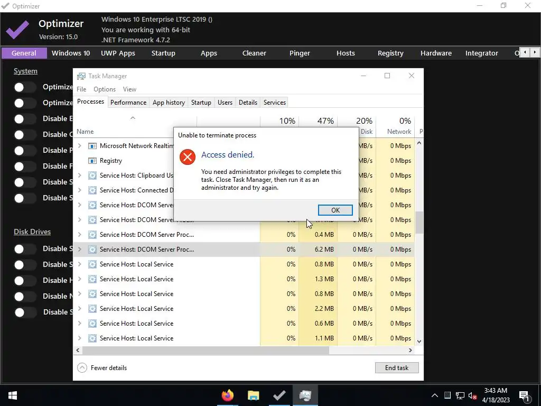This screenshot has height=406, width=541.
Task: Toggle the Disable P switch under System
Action: click(25, 151)
